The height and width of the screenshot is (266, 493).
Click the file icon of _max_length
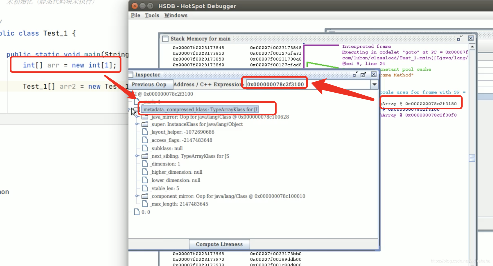coord(145,204)
